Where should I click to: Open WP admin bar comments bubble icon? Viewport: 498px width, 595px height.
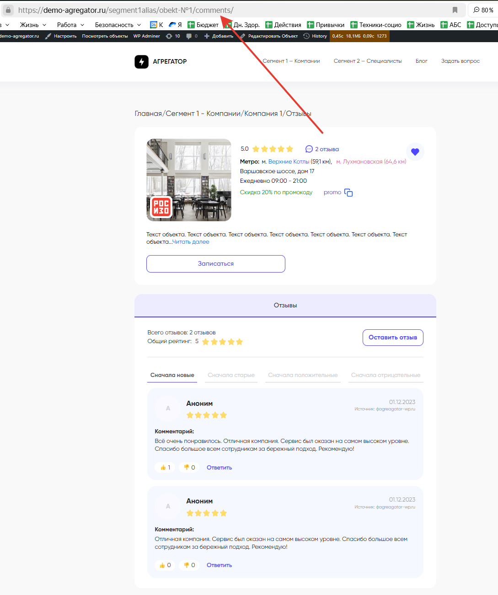189,36
